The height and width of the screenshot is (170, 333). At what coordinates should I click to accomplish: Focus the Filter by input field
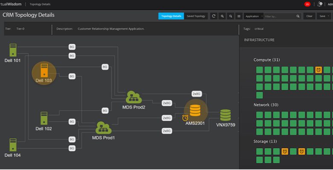280,16
